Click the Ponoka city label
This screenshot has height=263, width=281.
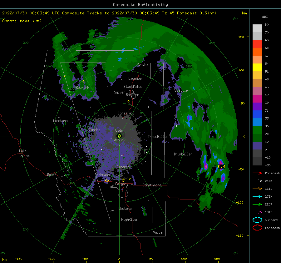(142, 64)
